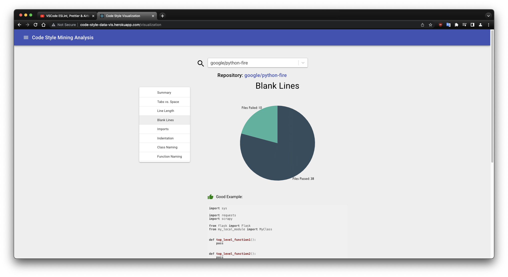This screenshot has width=508, height=277.
Task: Go to browser home page
Action: coord(43,25)
